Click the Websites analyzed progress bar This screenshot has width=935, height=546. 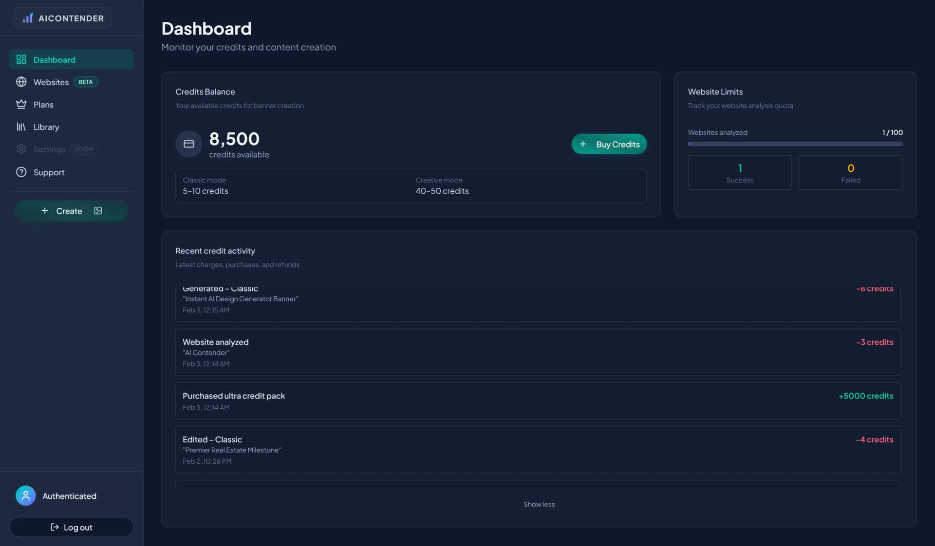(795, 144)
